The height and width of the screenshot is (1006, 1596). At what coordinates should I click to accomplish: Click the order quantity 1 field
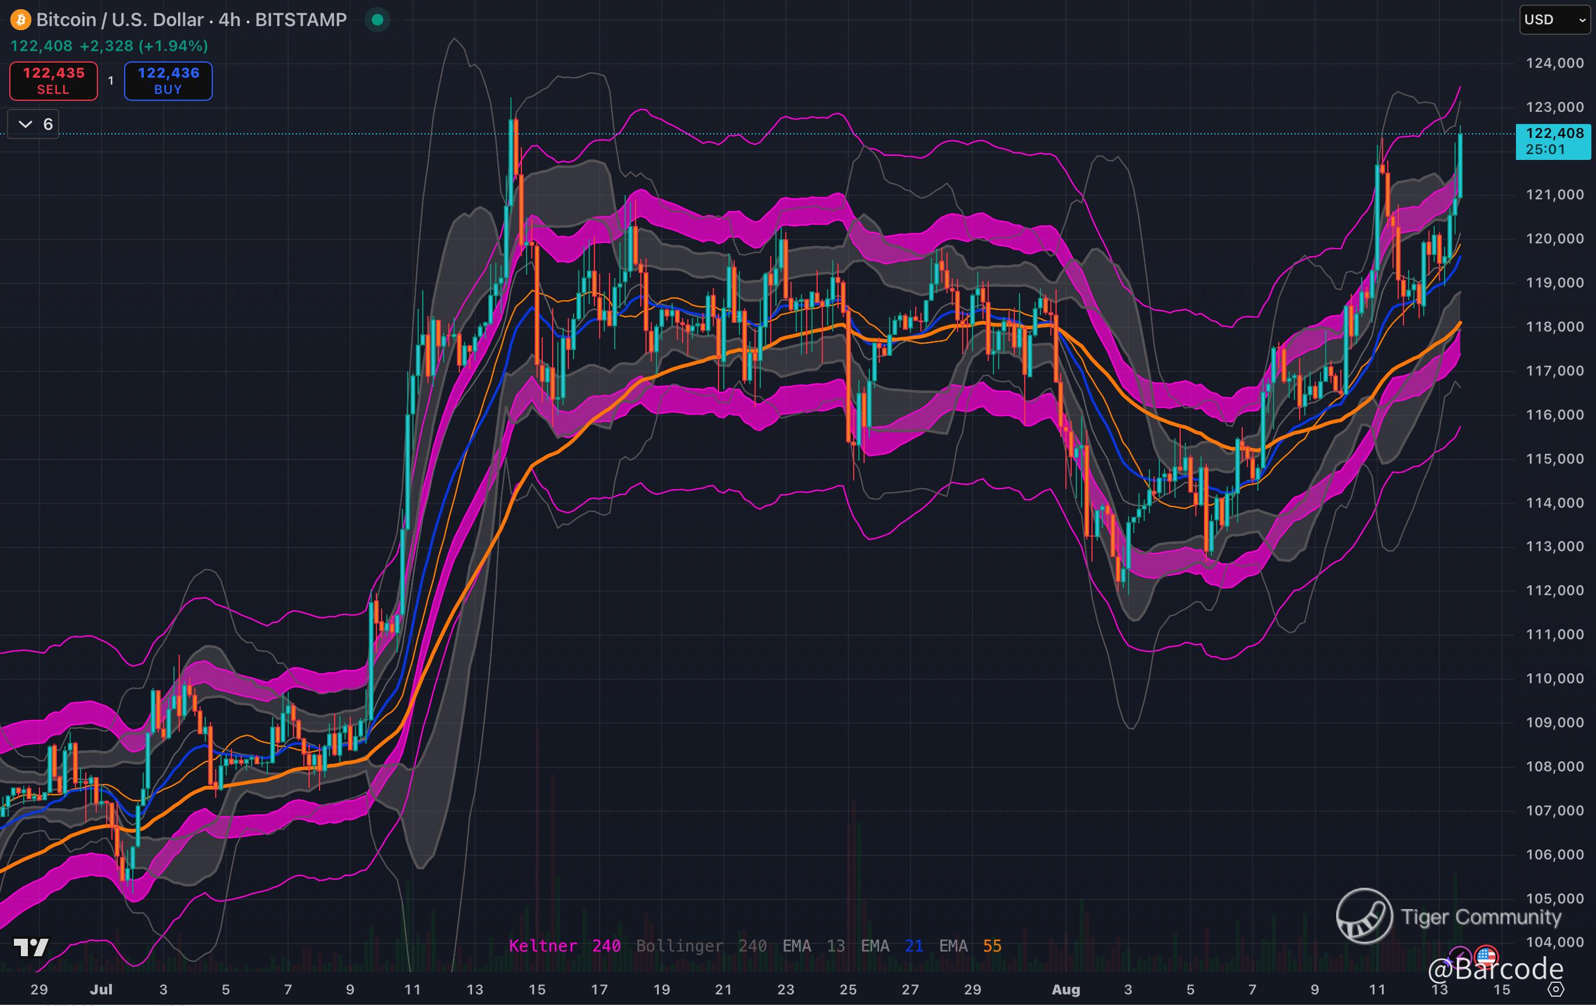coord(111,81)
